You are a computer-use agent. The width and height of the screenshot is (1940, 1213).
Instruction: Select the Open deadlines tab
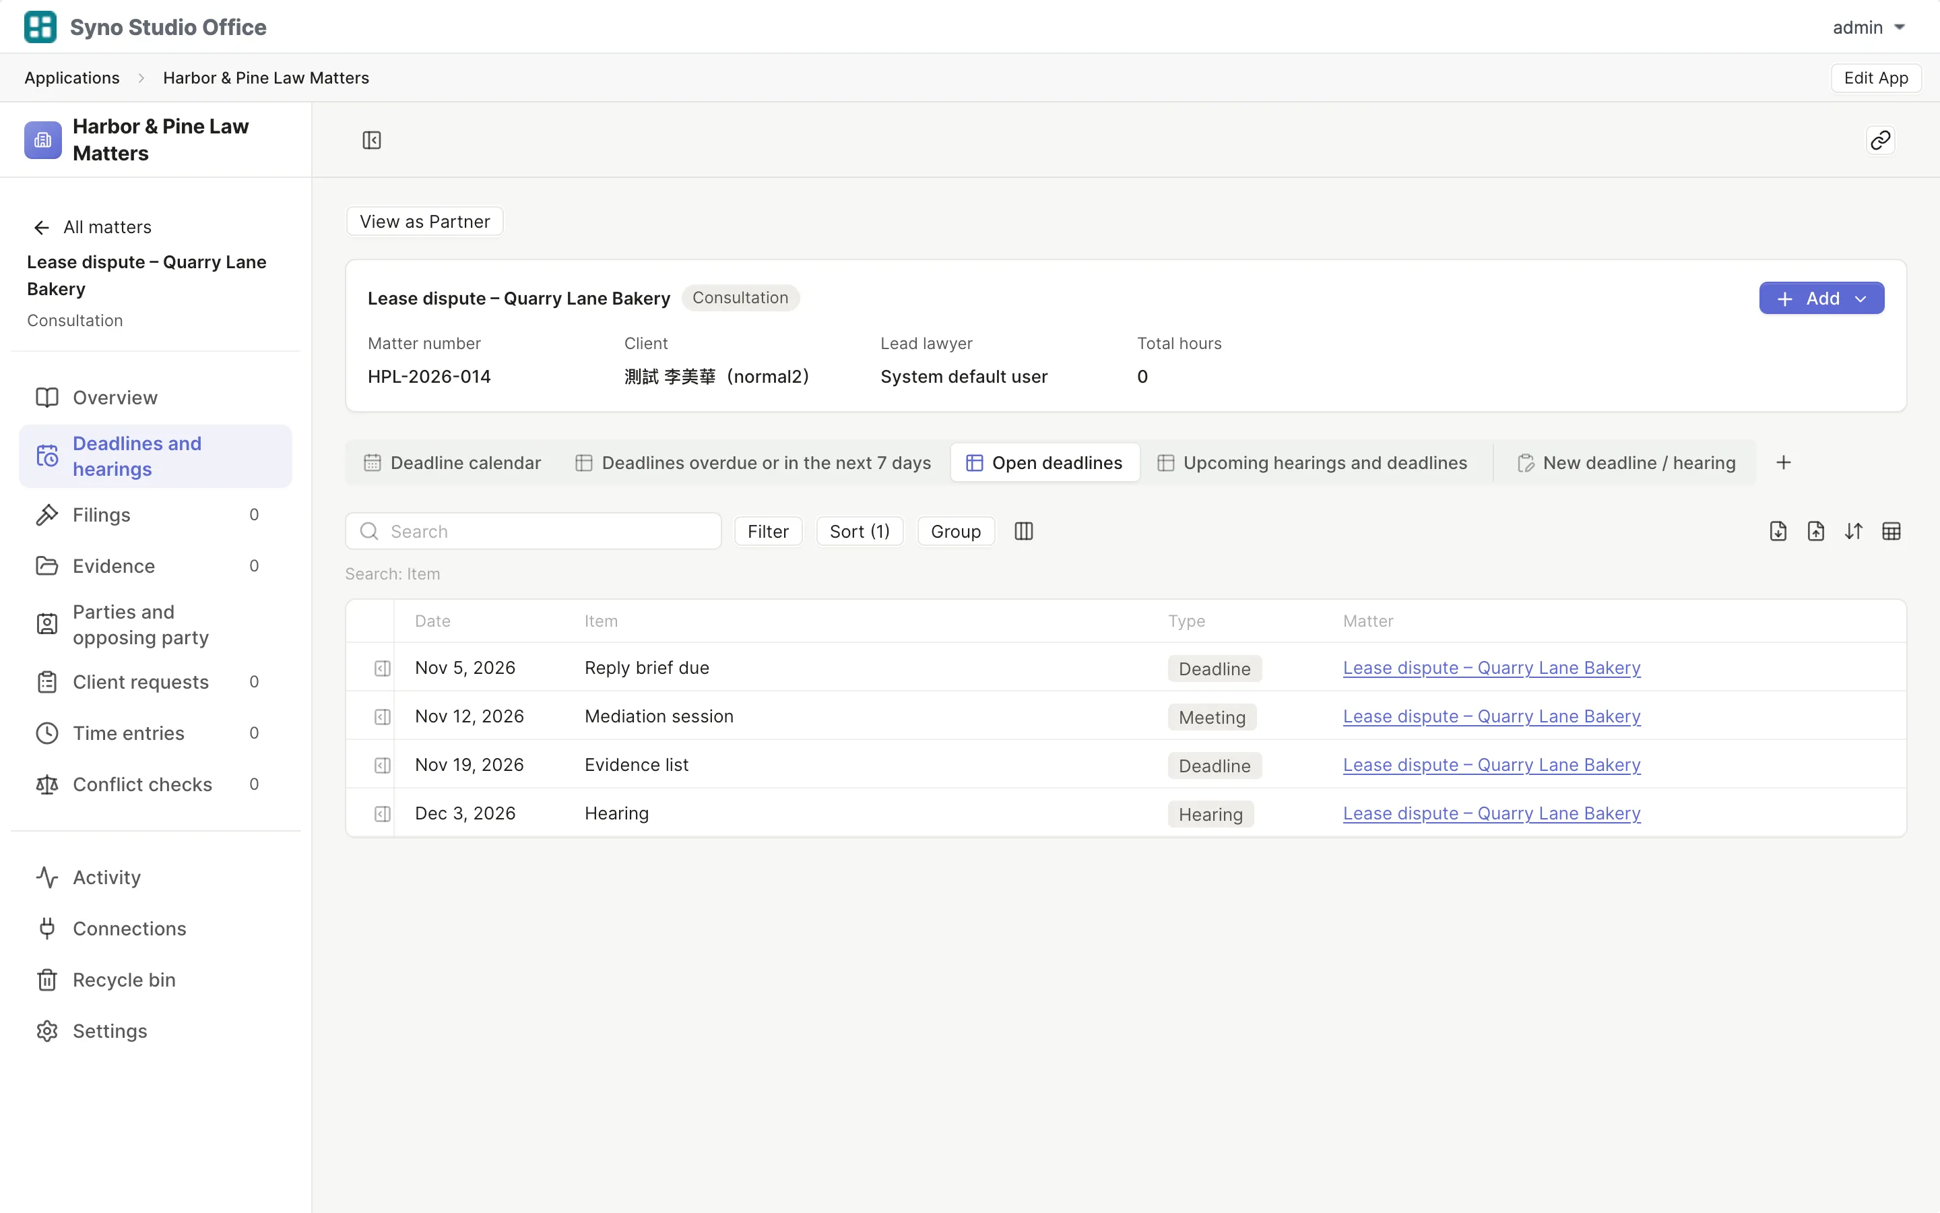tap(1045, 463)
